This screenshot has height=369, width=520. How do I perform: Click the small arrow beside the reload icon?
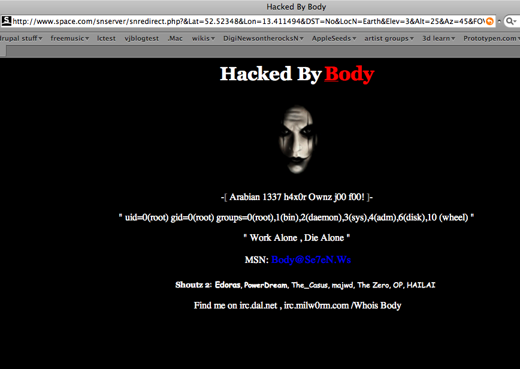pos(499,22)
